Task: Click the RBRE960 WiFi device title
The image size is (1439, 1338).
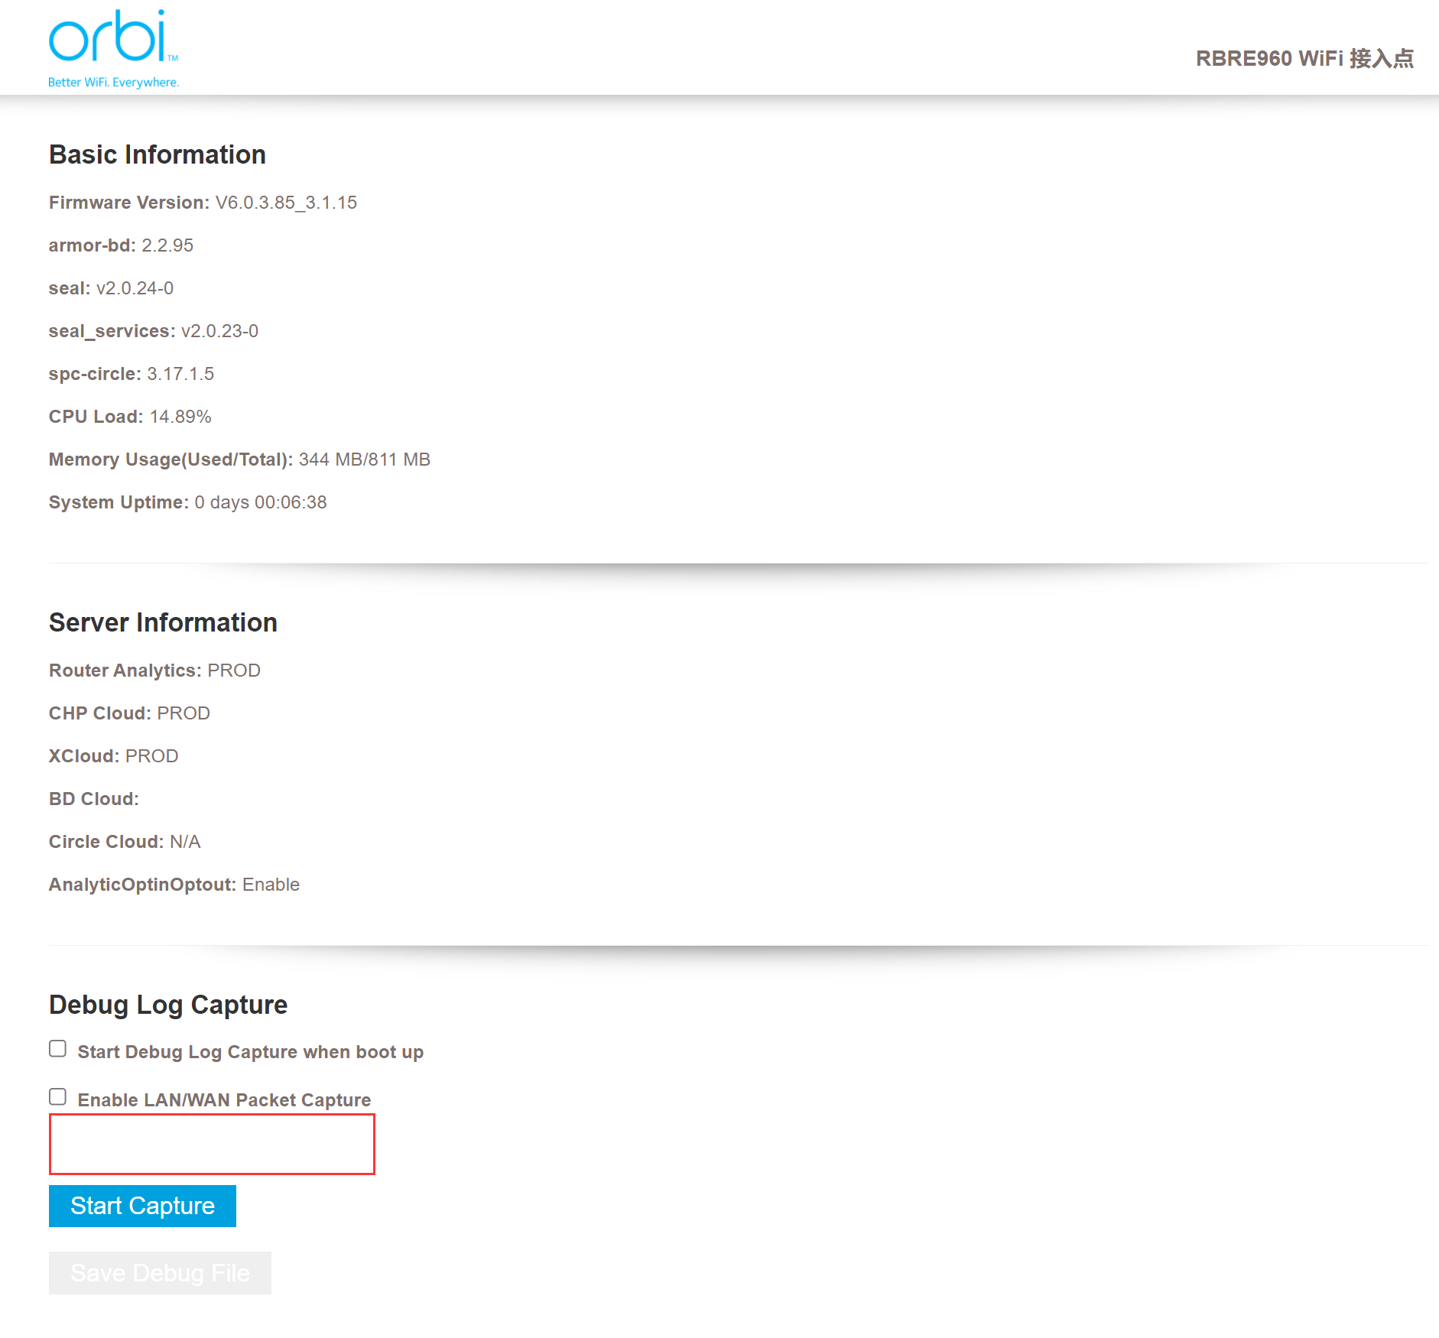Action: [1304, 59]
